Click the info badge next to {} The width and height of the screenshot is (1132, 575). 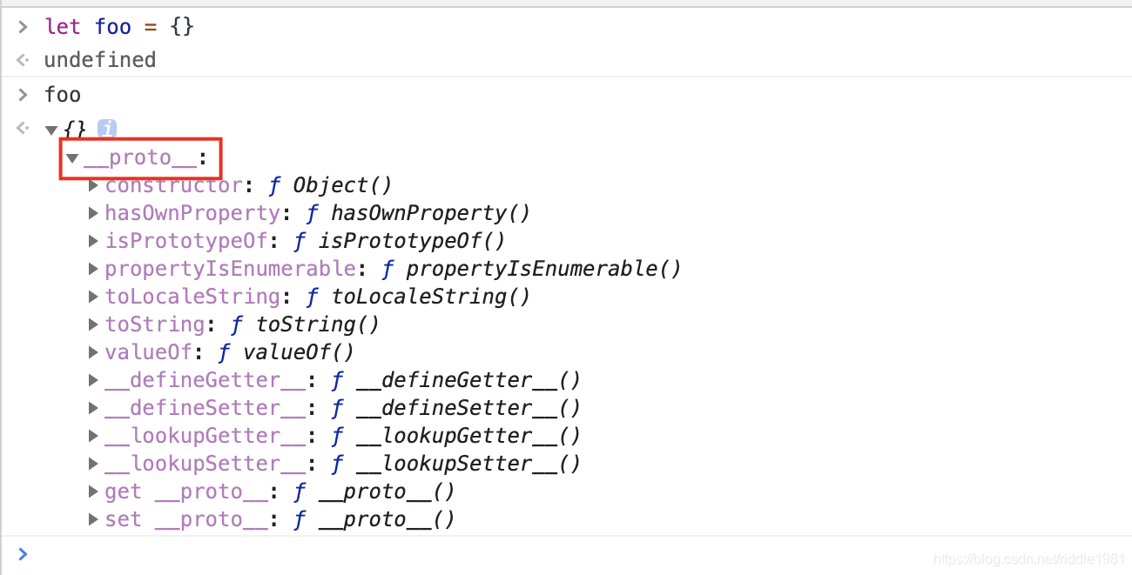click(x=107, y=129)
